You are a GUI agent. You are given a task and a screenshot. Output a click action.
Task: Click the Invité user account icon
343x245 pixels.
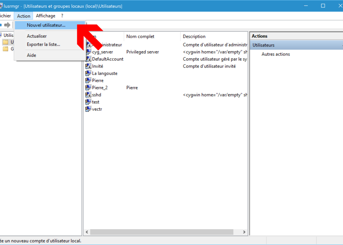[88, 66]
